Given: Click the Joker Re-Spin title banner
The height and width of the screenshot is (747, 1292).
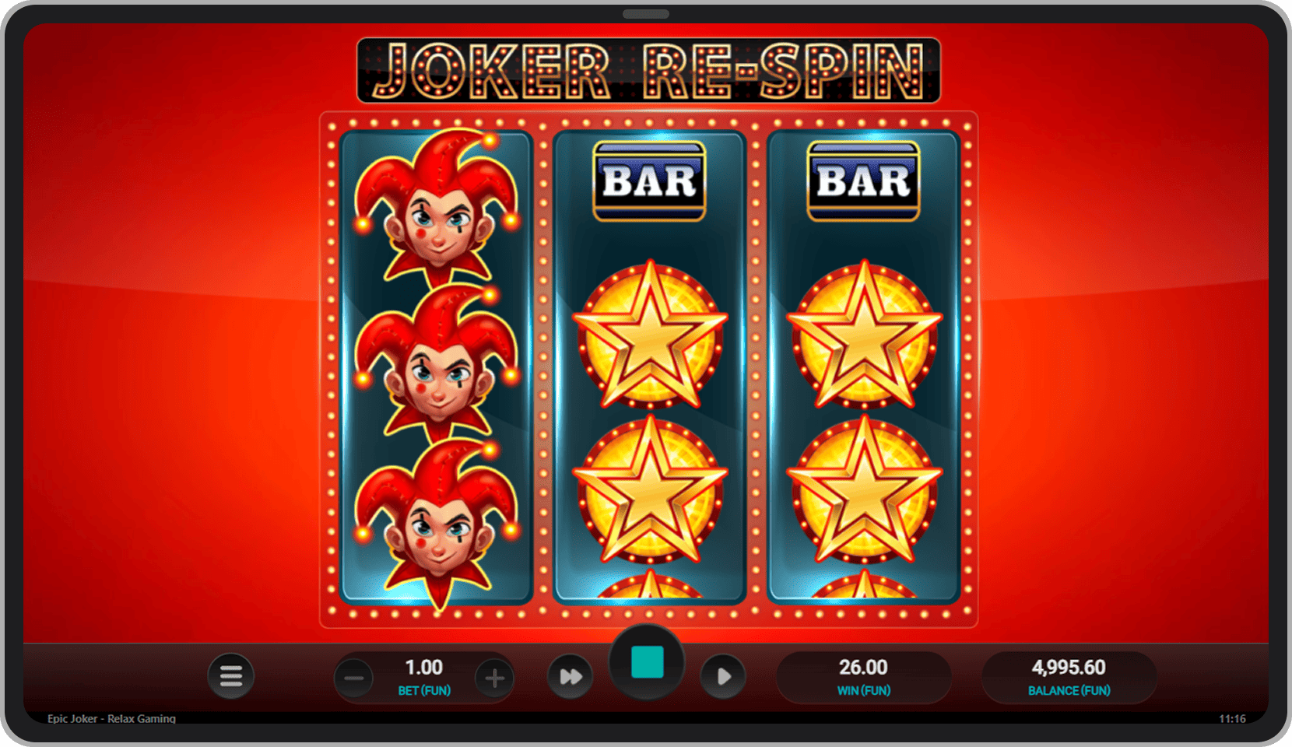Looking at the screenshot, I should pyautogui.click(x=648, y=71).
